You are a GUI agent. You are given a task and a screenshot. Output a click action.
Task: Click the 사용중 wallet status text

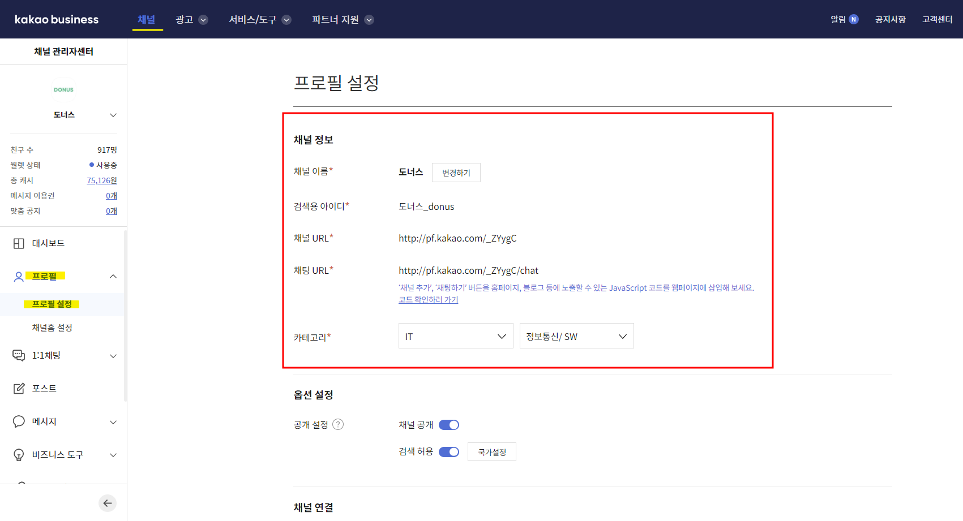[x=106, y=165]
